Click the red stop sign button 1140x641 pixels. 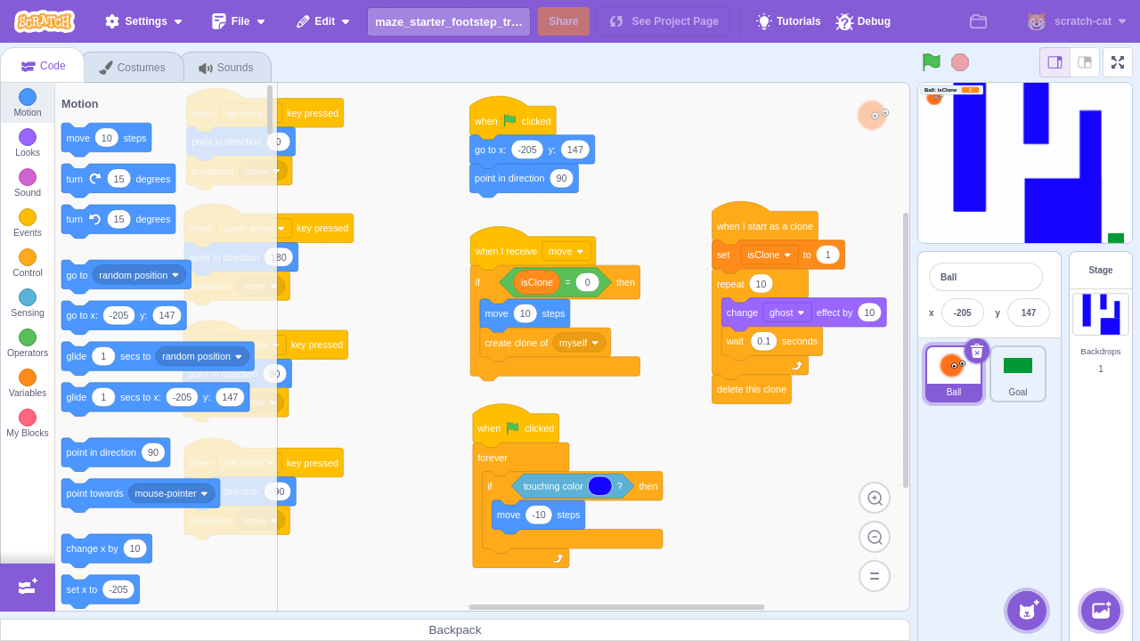[960, 62]
